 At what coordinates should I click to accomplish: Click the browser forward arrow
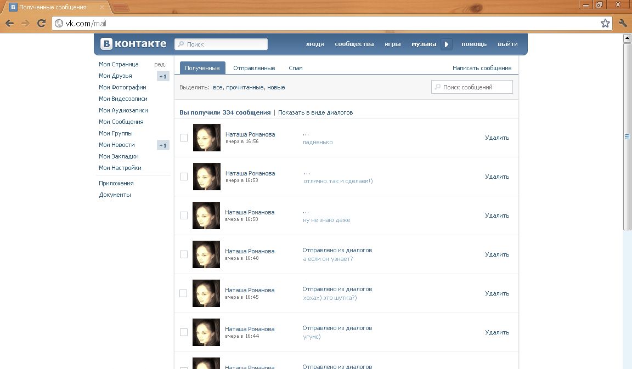pos(25,24)
